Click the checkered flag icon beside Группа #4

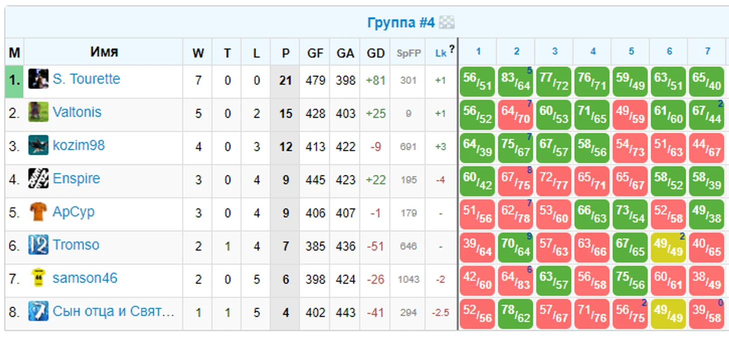447,23
